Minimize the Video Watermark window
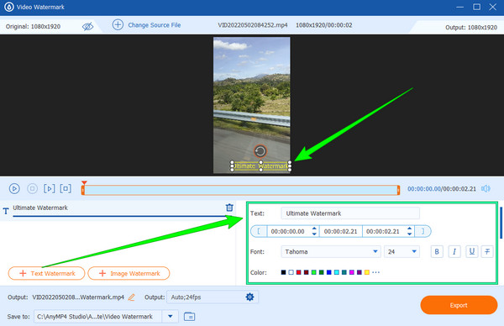 (460, 7)
